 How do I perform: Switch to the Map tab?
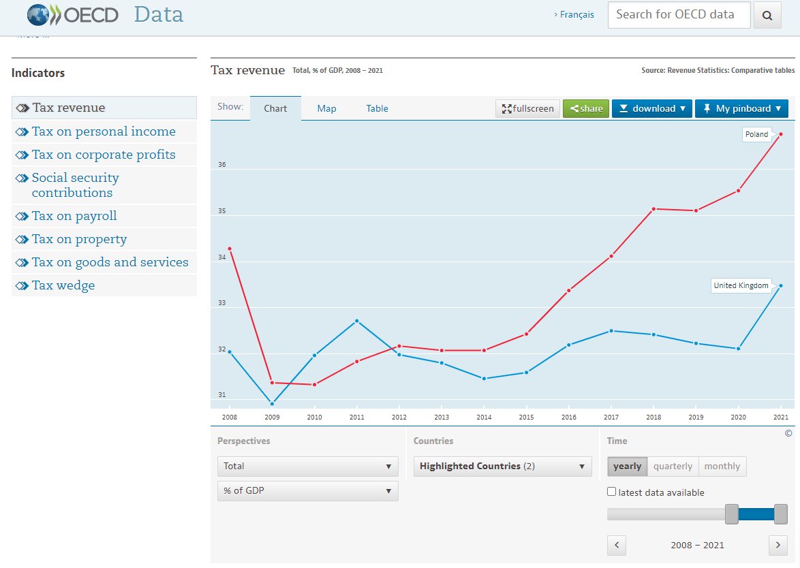pyautogui.click(x=326, y=108)
